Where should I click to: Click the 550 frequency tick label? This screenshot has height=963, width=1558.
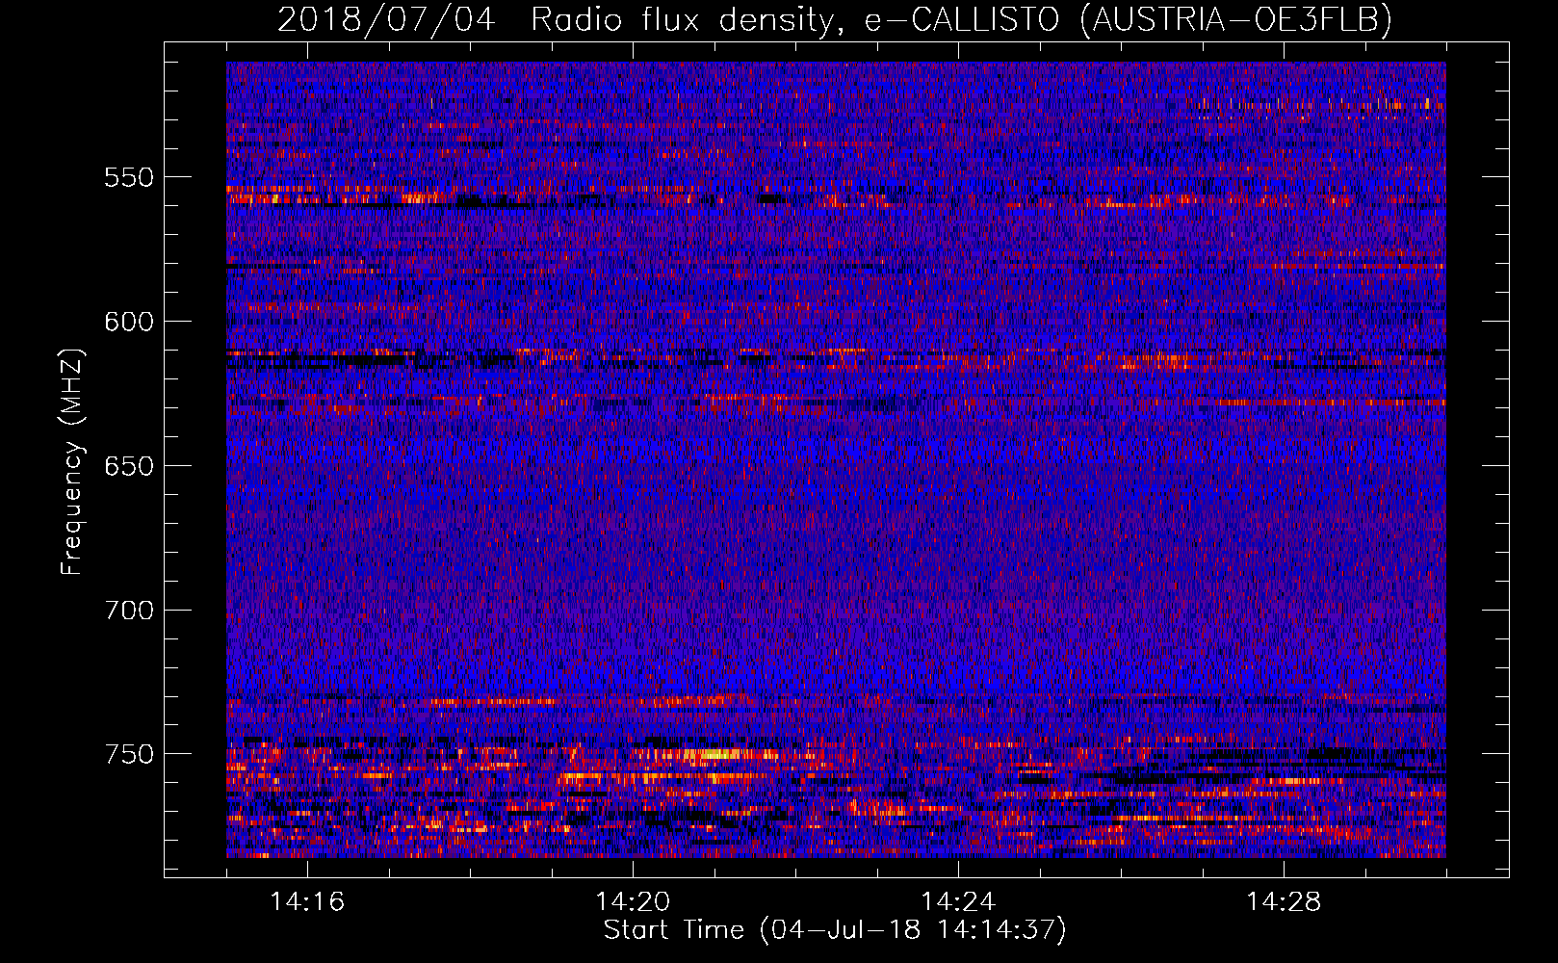click(x=129, y=177)
